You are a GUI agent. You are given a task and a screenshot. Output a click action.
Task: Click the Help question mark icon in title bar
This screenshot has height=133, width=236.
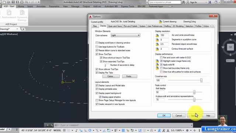[x=216, y=2]
